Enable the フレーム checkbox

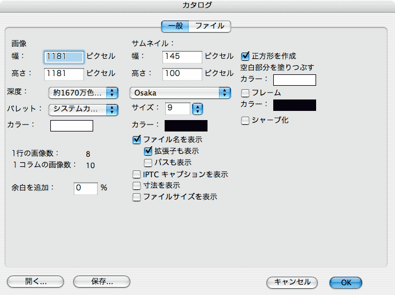(x=245, y=93)
